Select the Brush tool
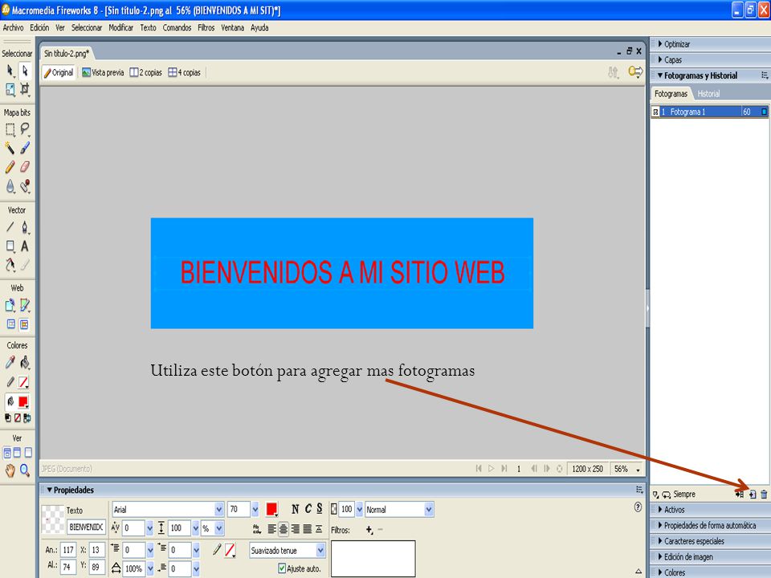 click(25, 148)
